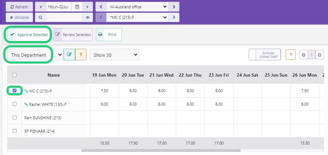The image size is (328, 155).
Task: Advance to next date range arrow
Action: pos(88,7)
